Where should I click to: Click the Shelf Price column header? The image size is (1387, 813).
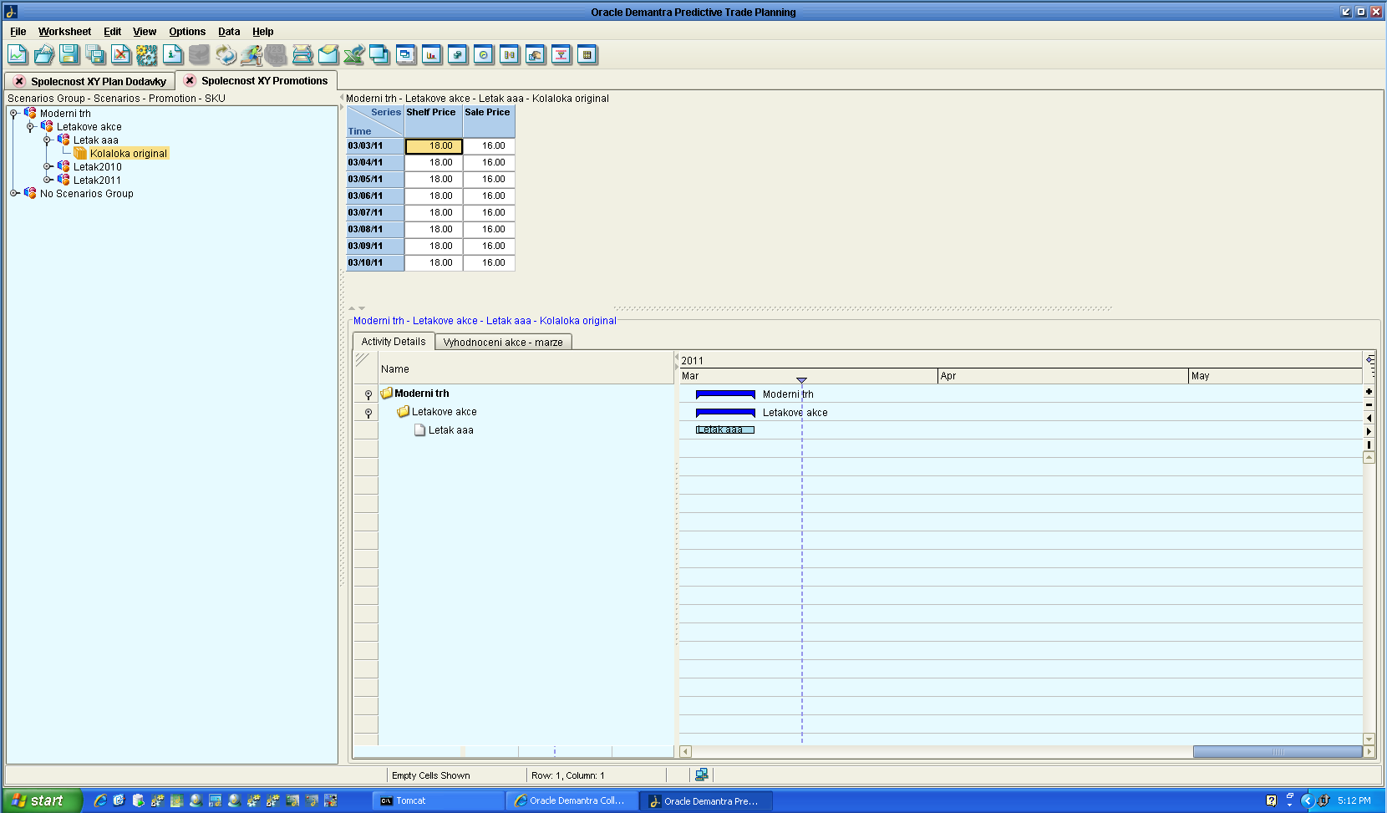click(x=433, y=121)
